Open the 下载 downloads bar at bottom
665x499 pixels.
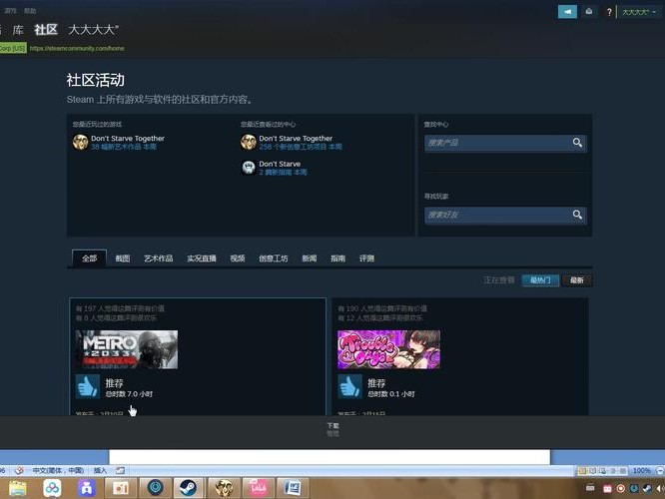point(332,428)
